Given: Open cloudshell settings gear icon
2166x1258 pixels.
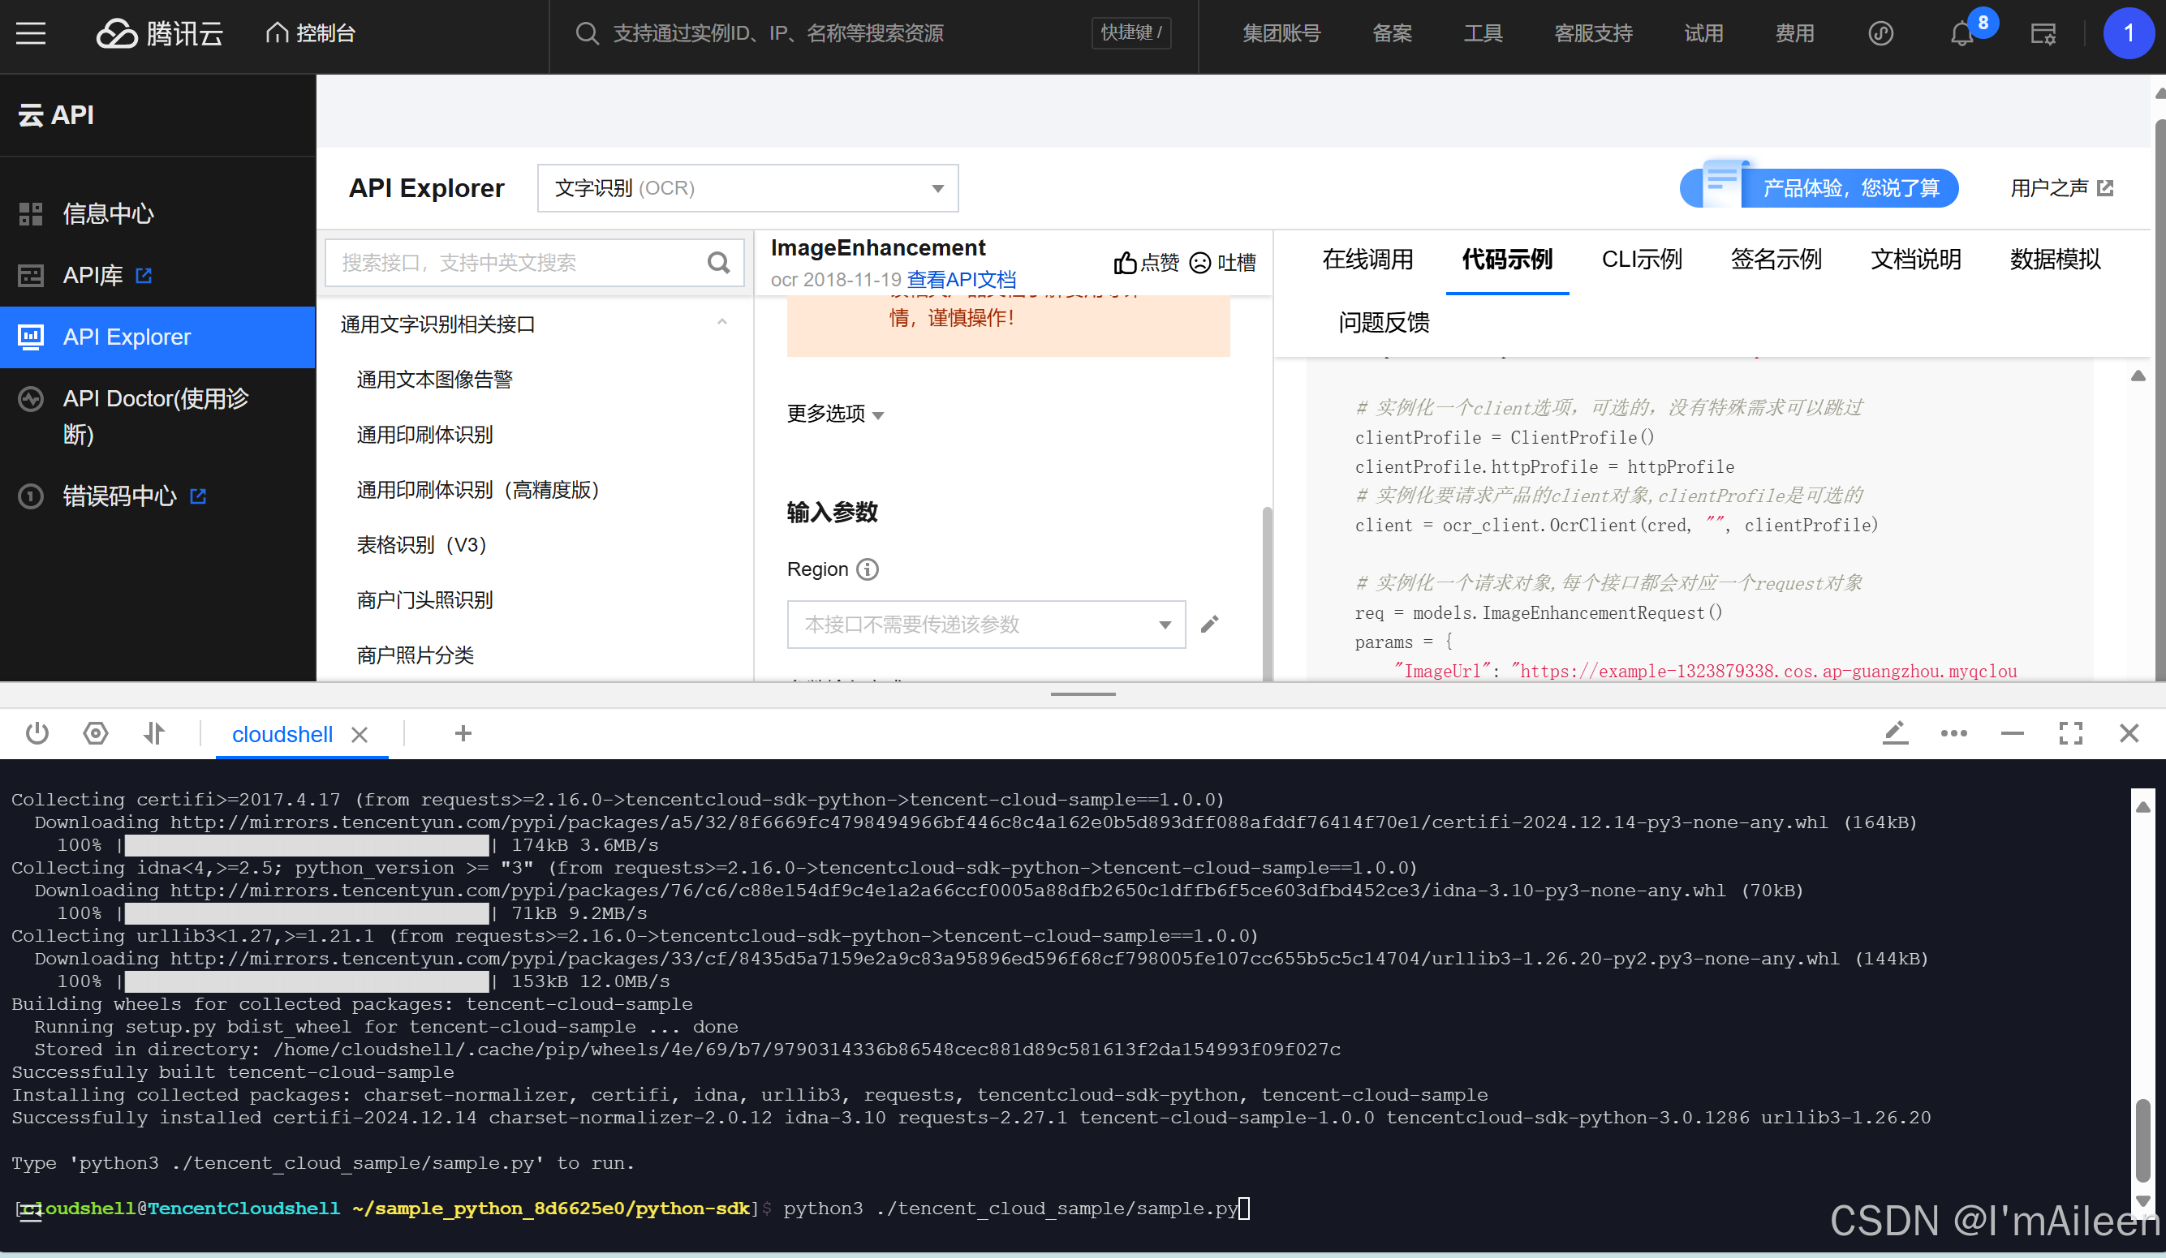Looking at the screenshot, I should pos(96,733).
